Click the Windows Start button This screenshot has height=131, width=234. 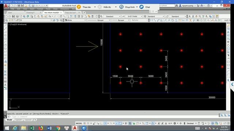point(7,128)
